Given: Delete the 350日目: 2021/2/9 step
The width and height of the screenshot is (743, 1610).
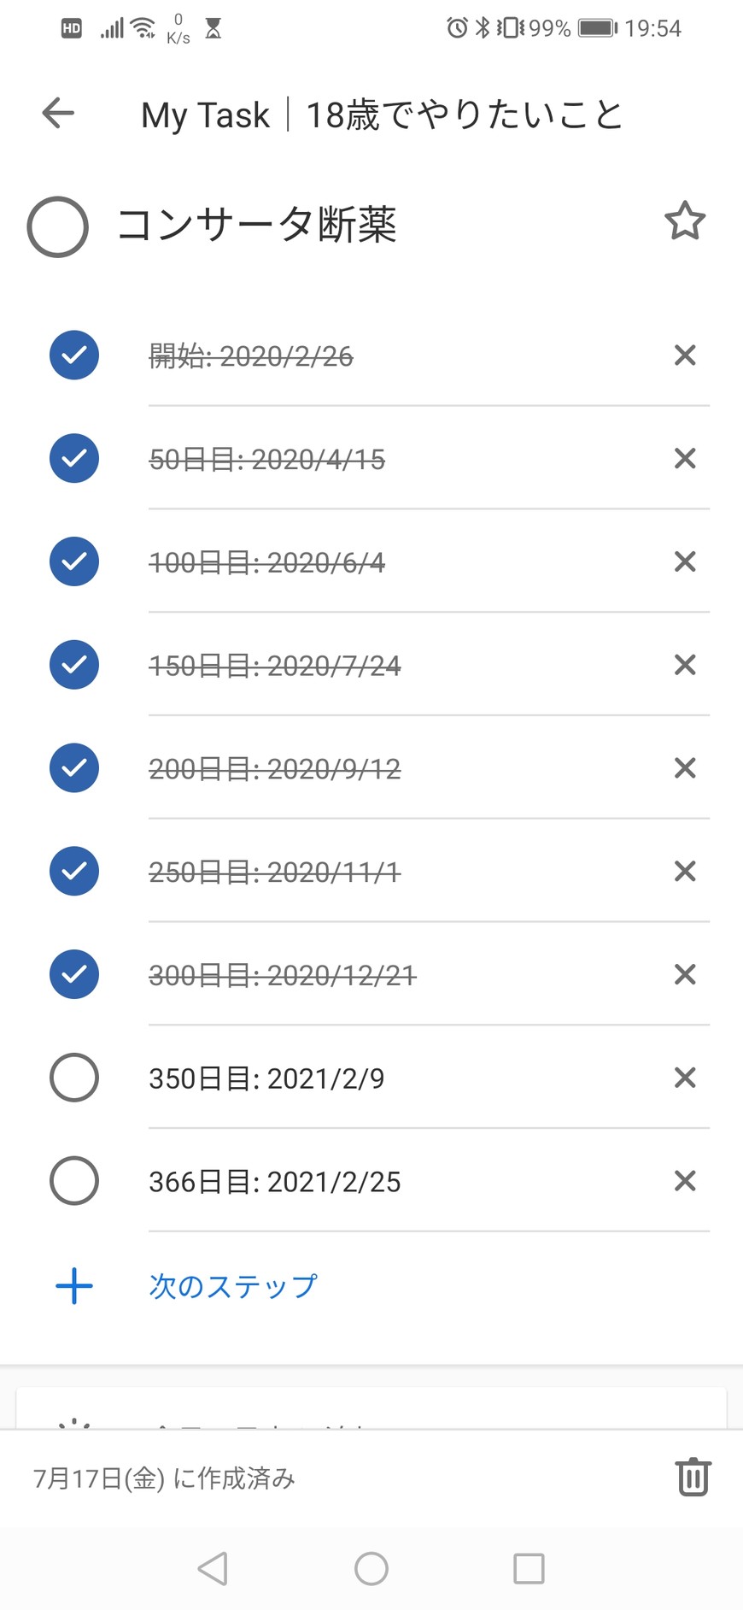Looking at the screenshot, I should tap(685, 1078).
